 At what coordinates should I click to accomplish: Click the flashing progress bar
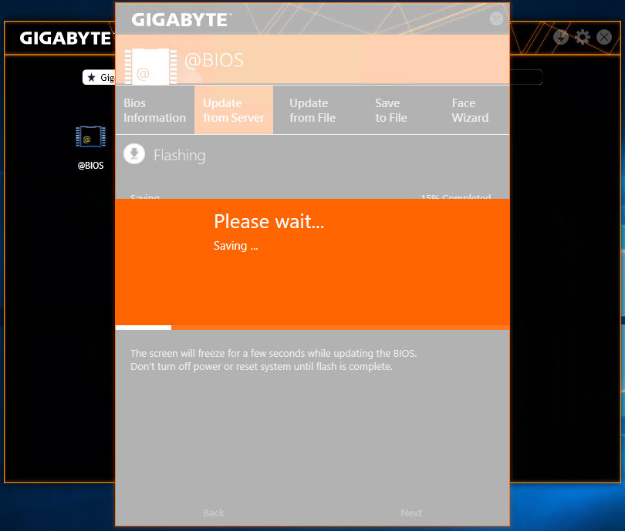point(312,328)
